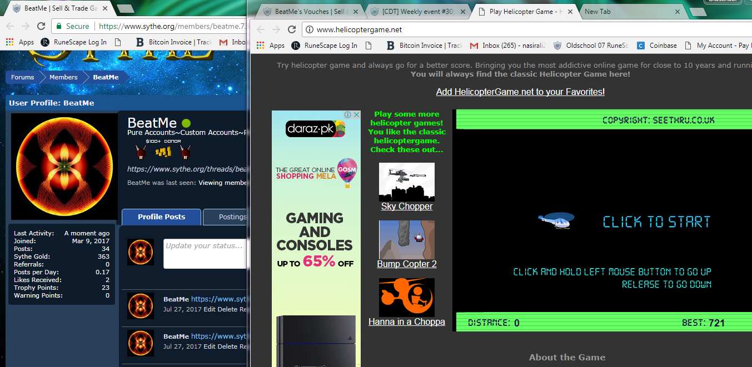Reload the Sythe page in the left window

click(x=41, y=26)
